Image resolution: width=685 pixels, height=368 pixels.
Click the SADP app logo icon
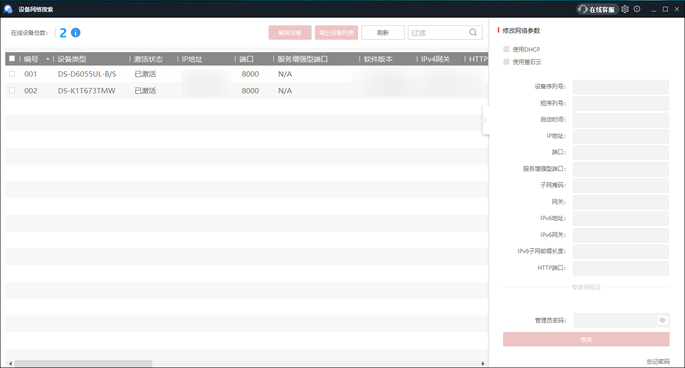point(8,9)
